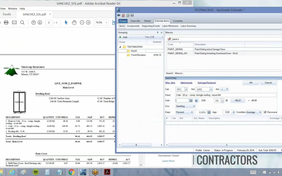Click the red checkmark icon in Xactimate toolbar
The image size is (282, 176).
click(x=123, y=15)
